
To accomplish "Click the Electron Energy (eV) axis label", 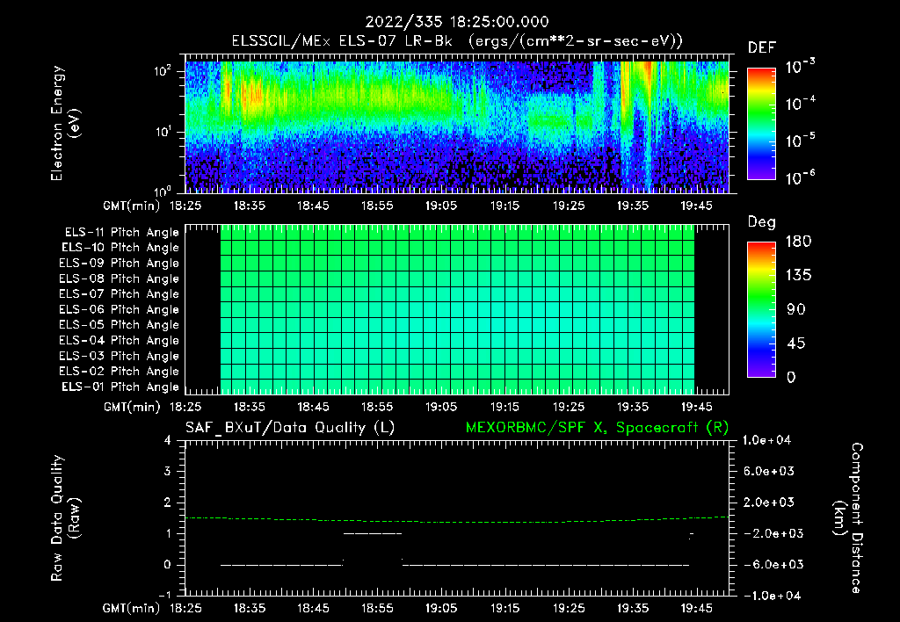I will point(65,123).
